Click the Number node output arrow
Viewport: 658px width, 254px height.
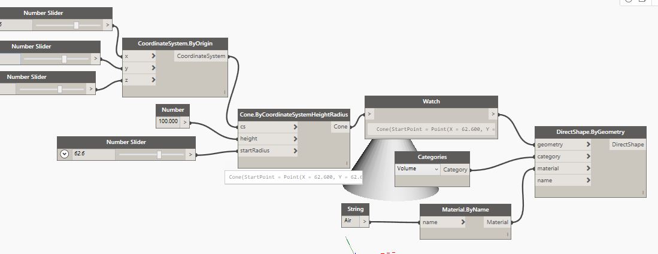(185, 122)
